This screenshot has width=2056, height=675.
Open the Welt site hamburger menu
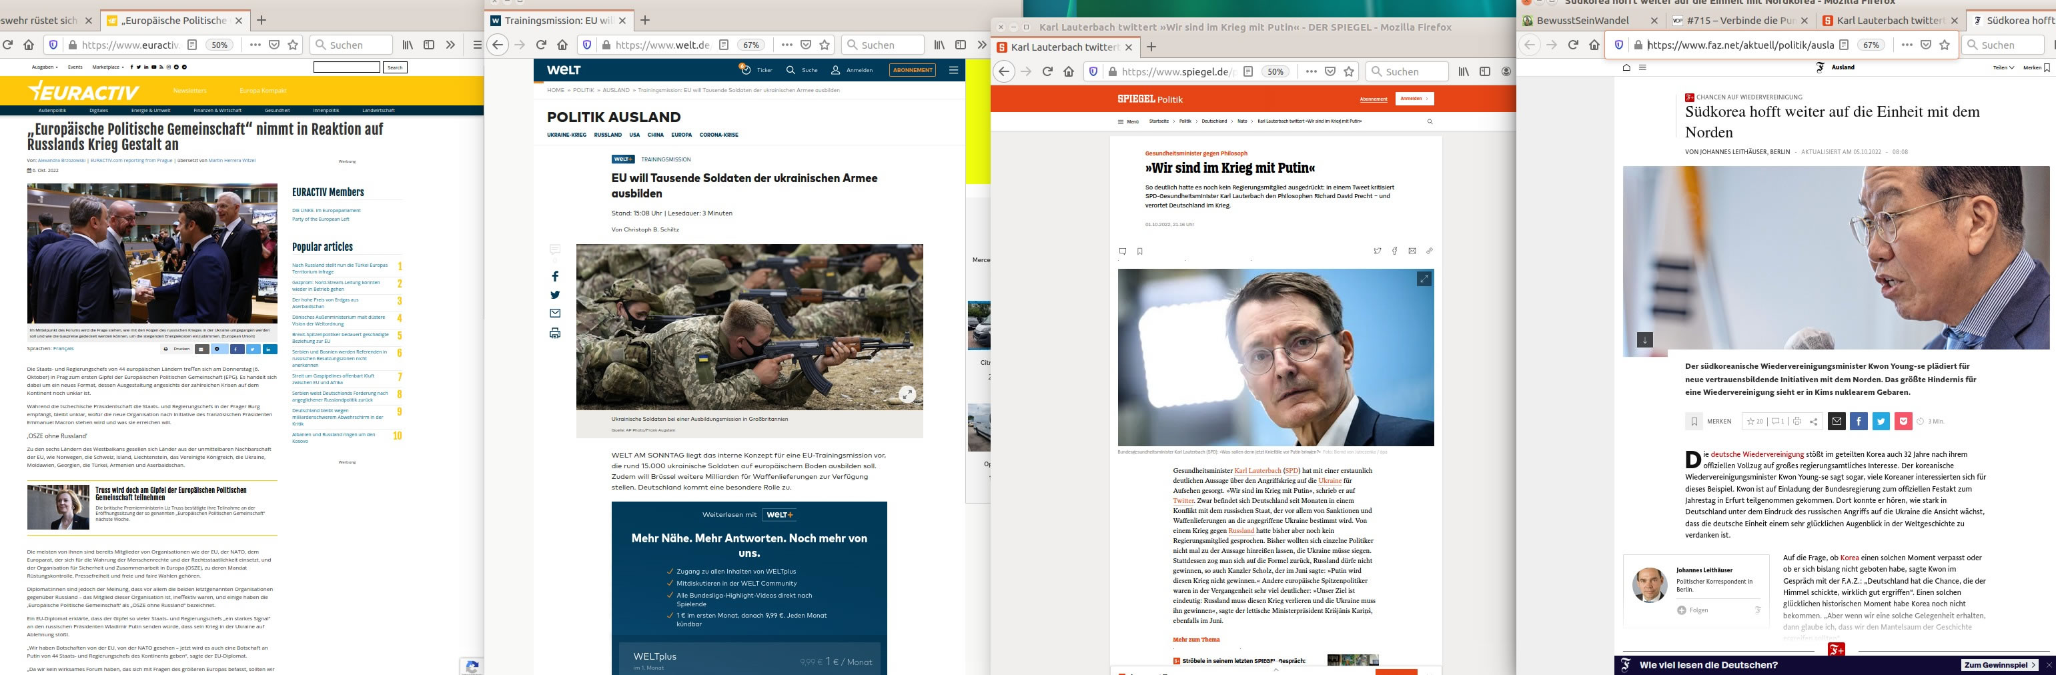click(x=953, y=70)
